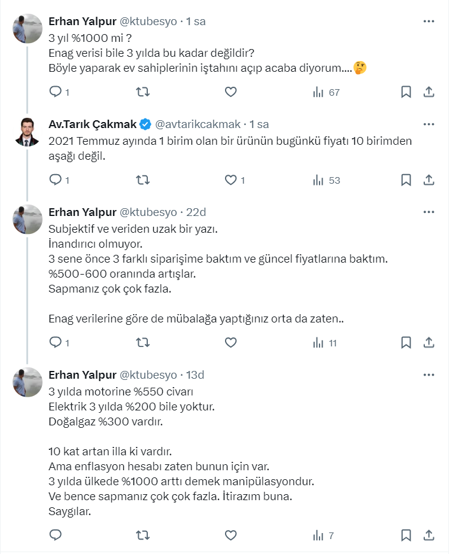Click the 13d timestamp on last tweet
Screen dimensions: 456x554
point(196,375)
